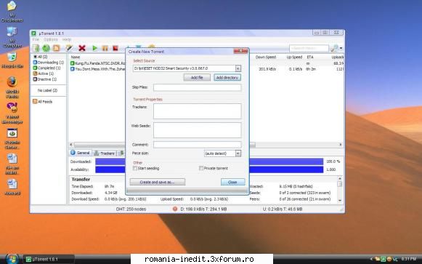Screen dimensions: 422x264
Task: Open the search engine dropdown arrow
Action: 341,48
